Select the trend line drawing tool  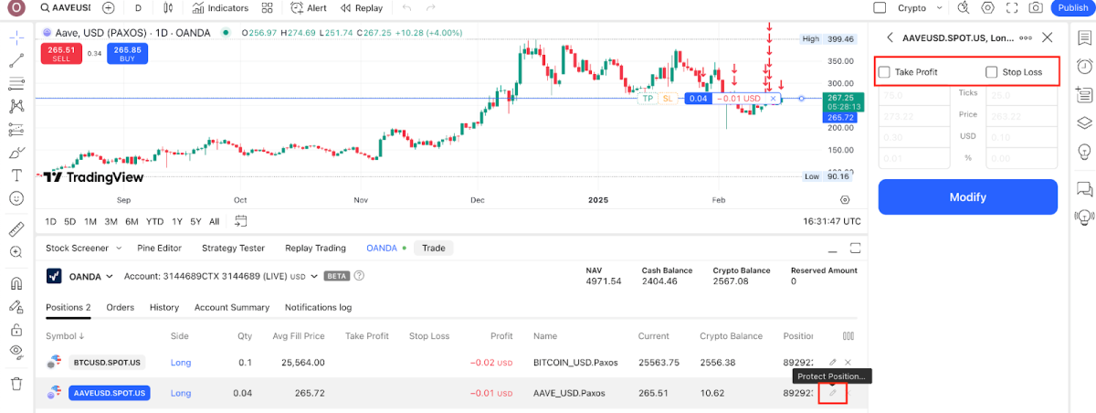(x=16, y=61)
